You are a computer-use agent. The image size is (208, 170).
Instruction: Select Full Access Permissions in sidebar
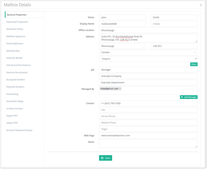pos(18,65)
